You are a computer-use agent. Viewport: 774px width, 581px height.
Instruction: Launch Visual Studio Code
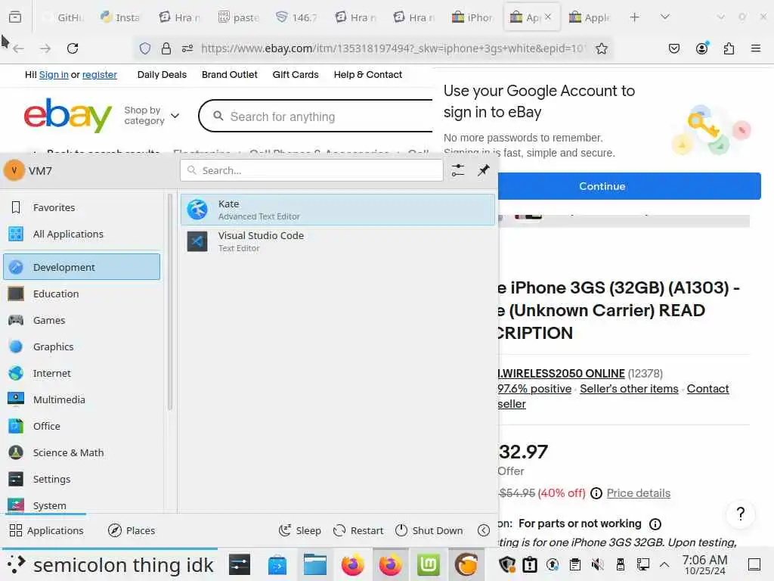338,241
